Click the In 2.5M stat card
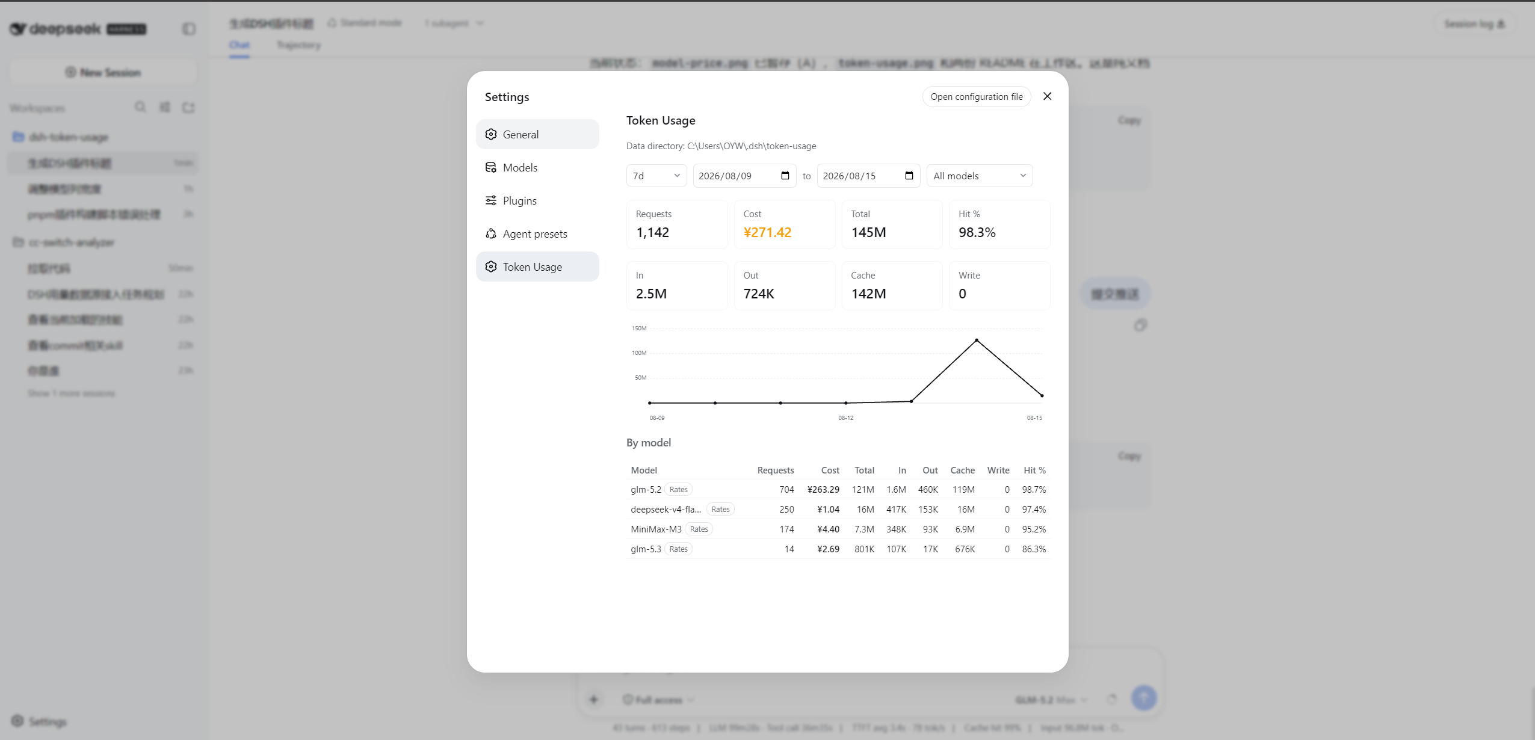The height and width of the screenshot is (740, 1535). coord(677,286)
